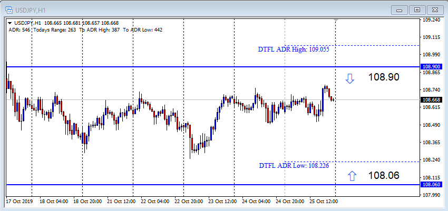The height and width of the screenshot is (211, 448).
Task: Click the current price 108.668 axis tag
Action: 432,100
